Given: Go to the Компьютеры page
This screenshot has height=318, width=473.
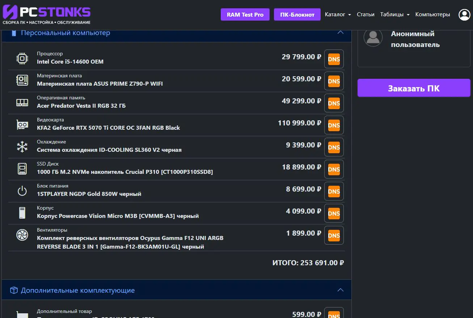Looking at the screenshot, I should tap(433, 14).
